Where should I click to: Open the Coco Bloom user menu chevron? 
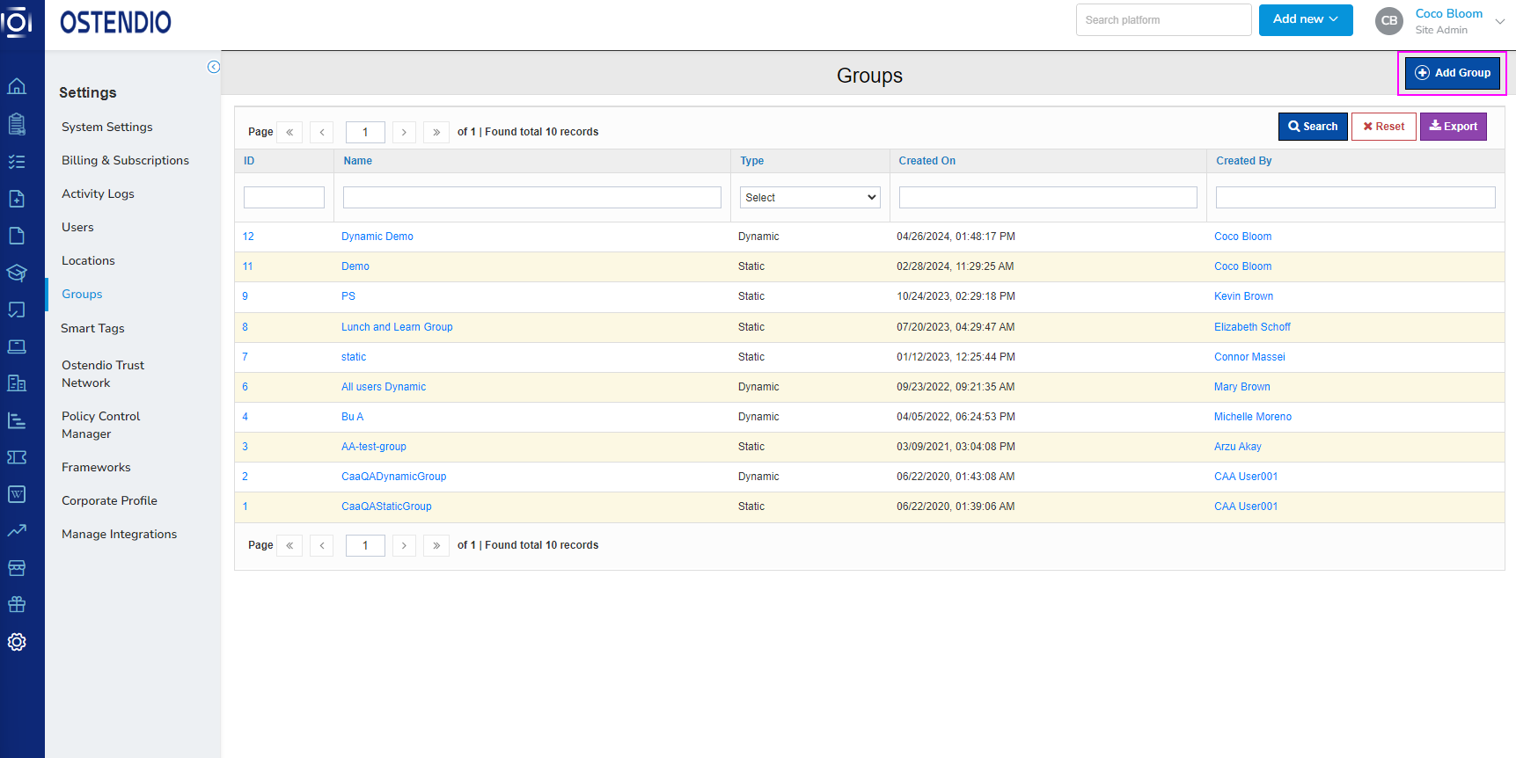pos(1499,21)
